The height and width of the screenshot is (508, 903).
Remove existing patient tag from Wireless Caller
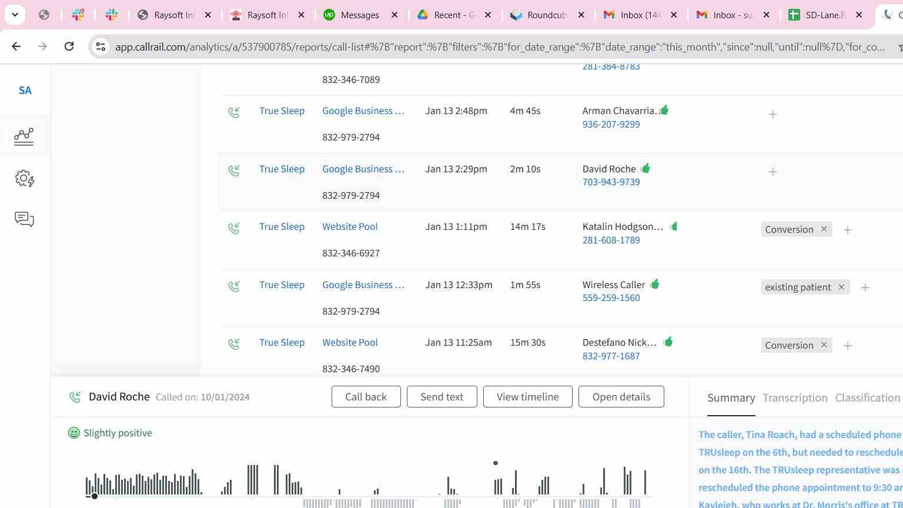(841, 287)
